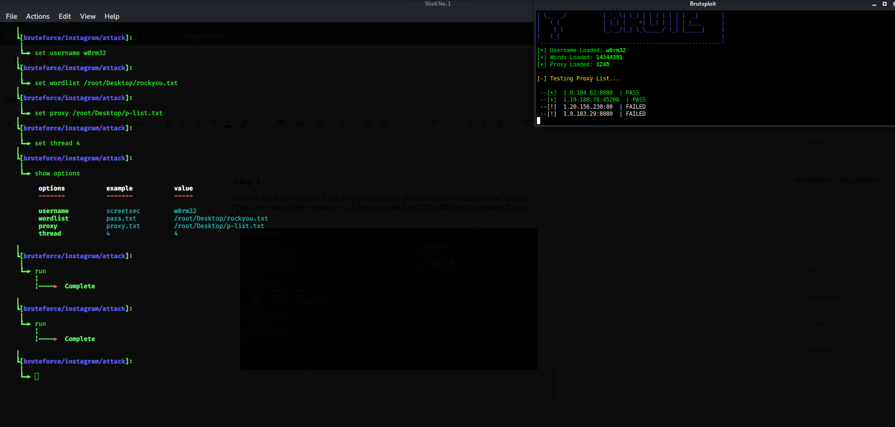Screen dimensions: 895x427
Task: Open the View menu in Shell No.1
Action: coord(88,16)
